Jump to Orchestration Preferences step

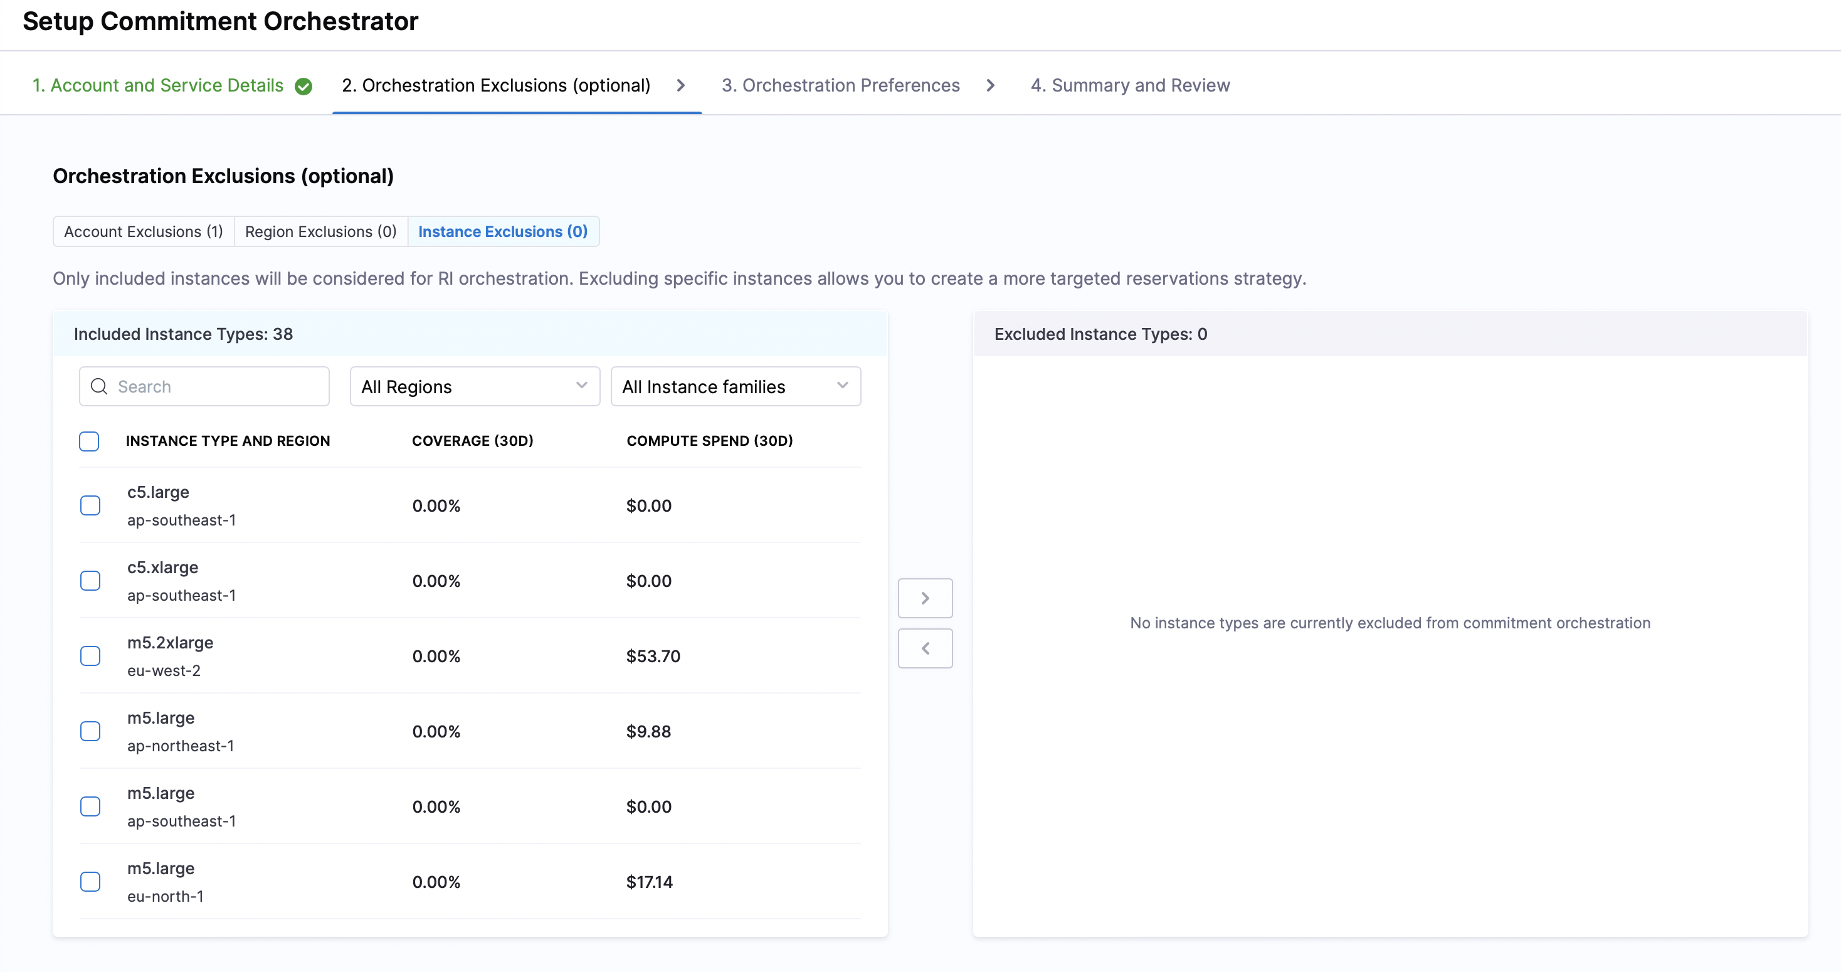pos(840,86)
